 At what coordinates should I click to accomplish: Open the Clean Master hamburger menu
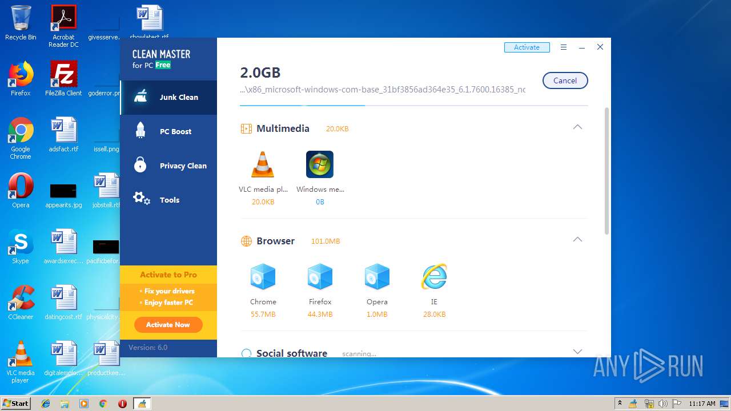pos(564,47)
